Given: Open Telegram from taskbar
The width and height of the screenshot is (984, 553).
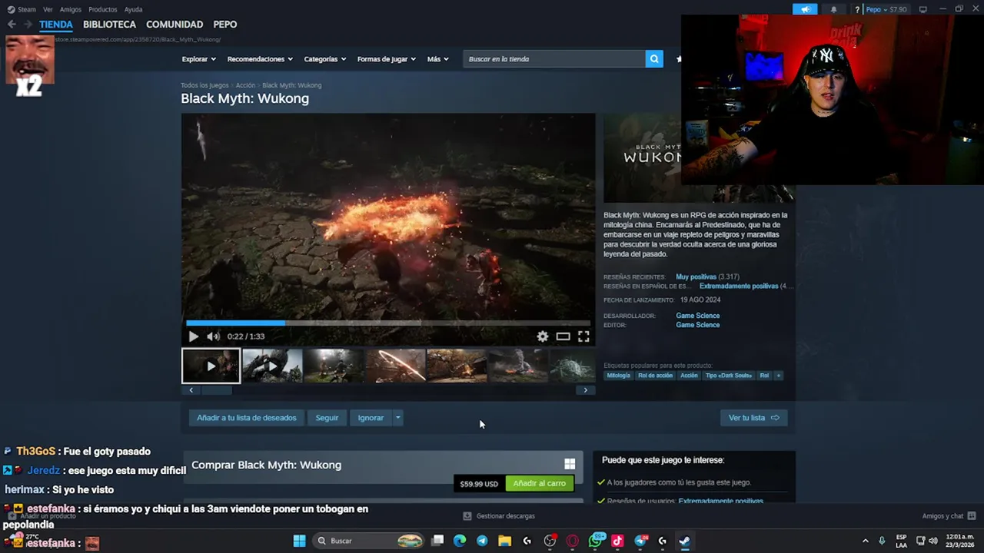Looking at the screenshot, I should 482,541.
